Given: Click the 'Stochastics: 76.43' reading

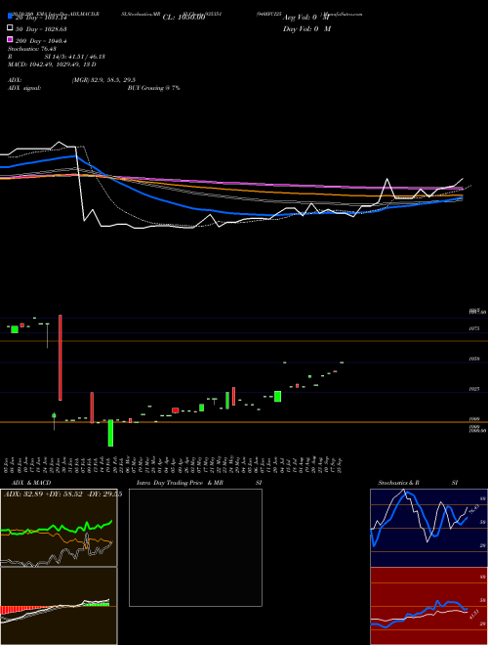Looking at the screenshot, I should (31, 49).
